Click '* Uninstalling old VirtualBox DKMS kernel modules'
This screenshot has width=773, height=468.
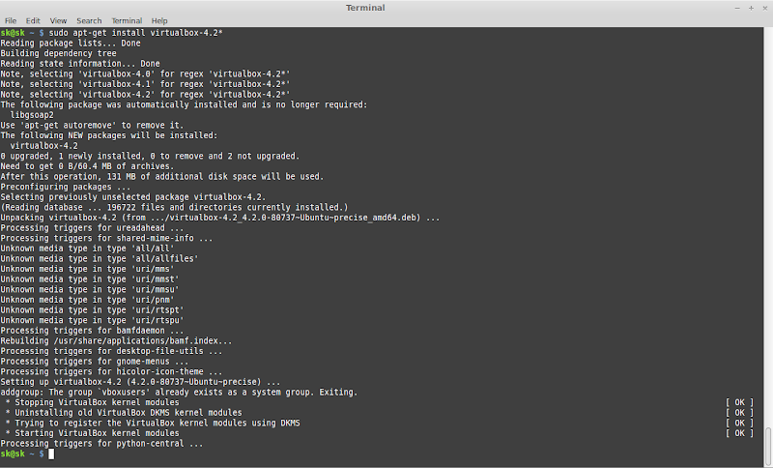[x=124, y=413]
